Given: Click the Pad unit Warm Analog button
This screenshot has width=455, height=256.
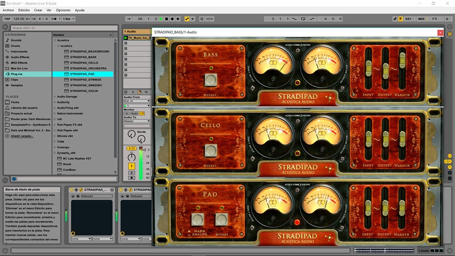Looking at the screenshot, I should (x=198, y=219).
